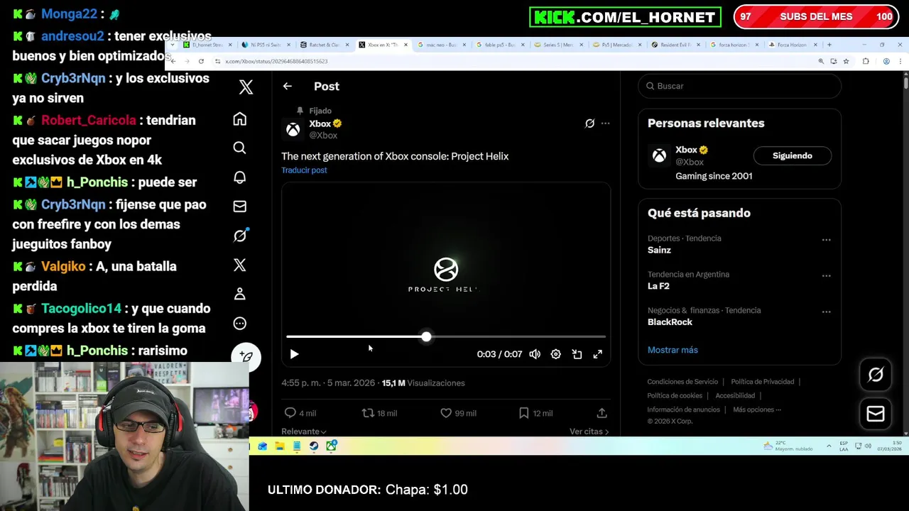The width and height of the screenshot is (909, 511).
Task: Open the La F2 trend
Action: pos(658,286)
